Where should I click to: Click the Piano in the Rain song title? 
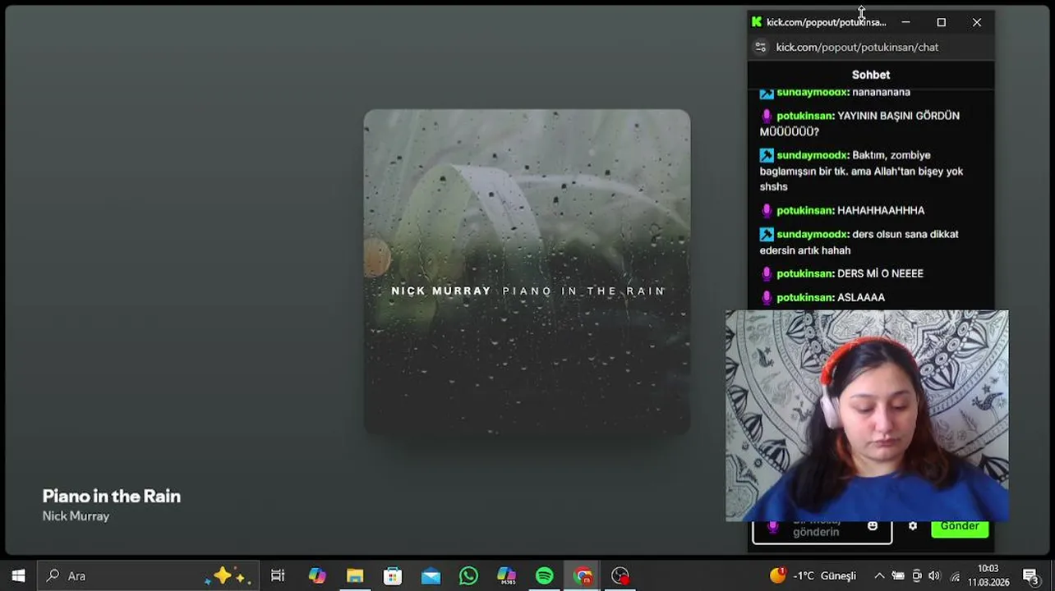pyautogui.click(x=111, y=496)
